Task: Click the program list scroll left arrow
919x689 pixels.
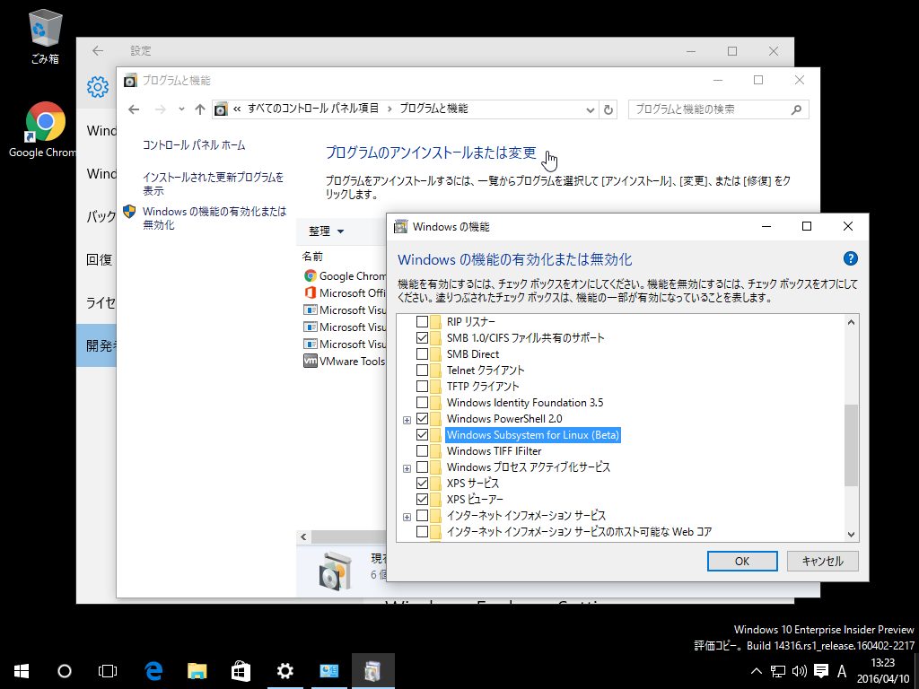Action: pyautogui.click(x=303, y=536)
